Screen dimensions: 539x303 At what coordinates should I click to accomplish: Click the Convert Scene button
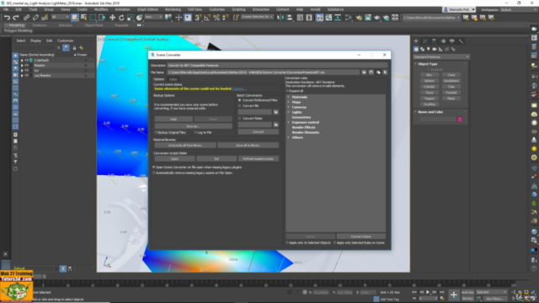(361, 237)
